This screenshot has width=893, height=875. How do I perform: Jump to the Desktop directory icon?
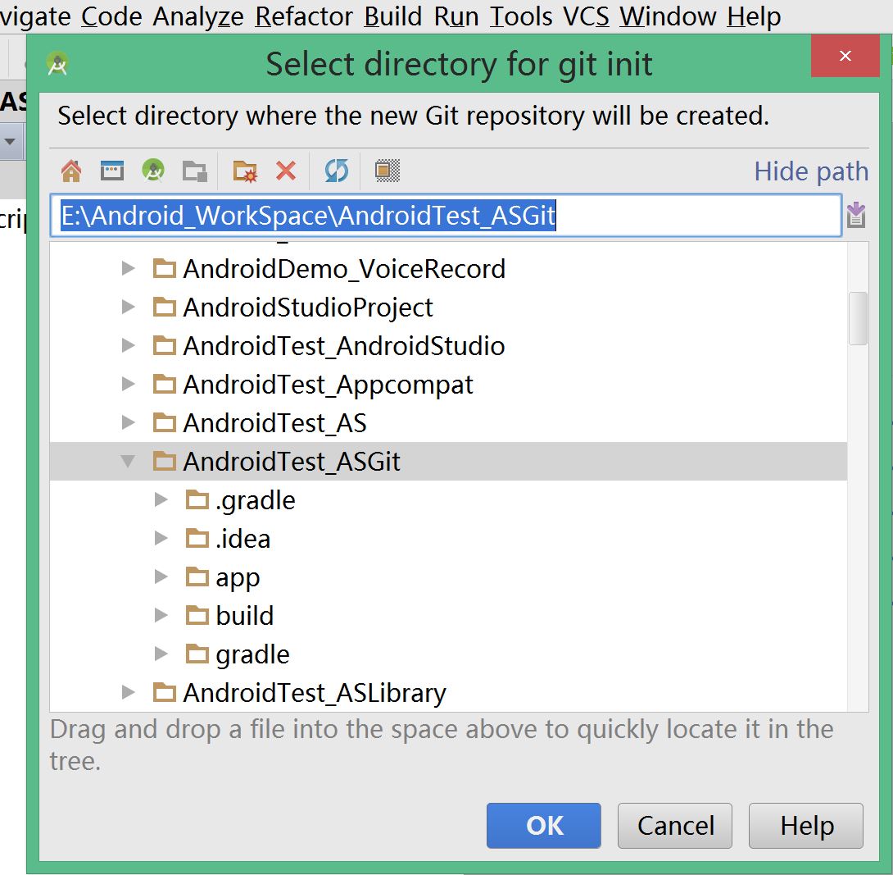coord(111,171)
